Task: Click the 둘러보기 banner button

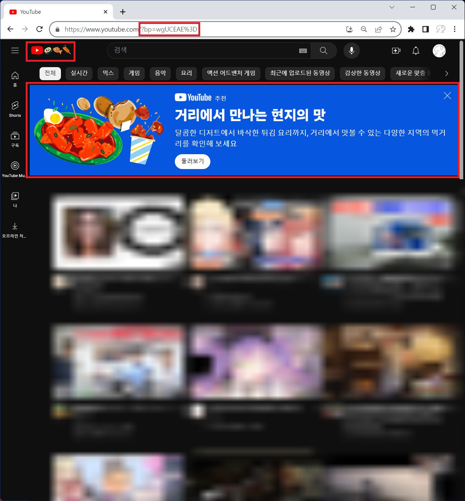Action: (x=193, y=161)
